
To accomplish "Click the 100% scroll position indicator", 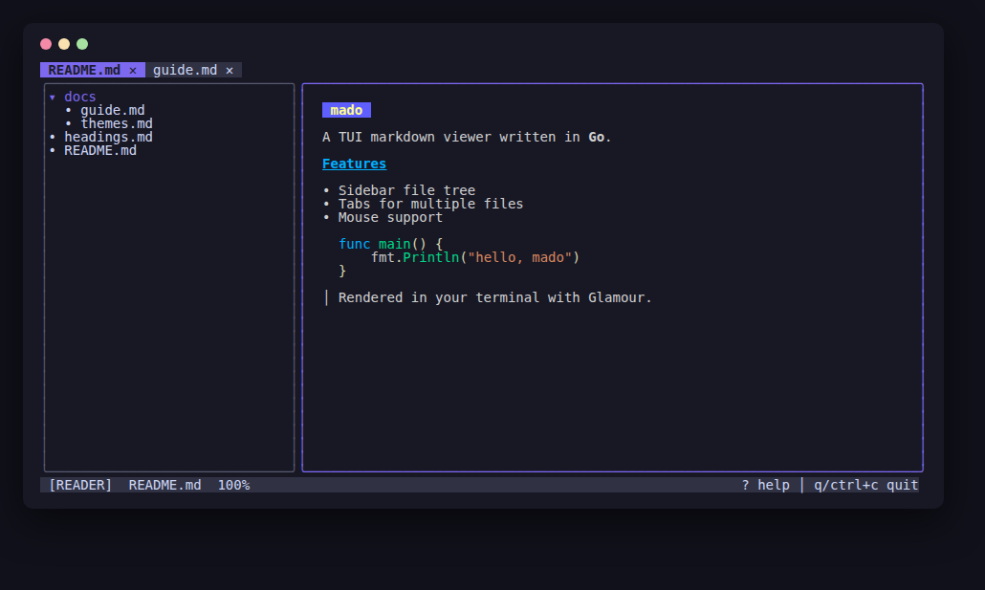I will [x=233, y=485].
